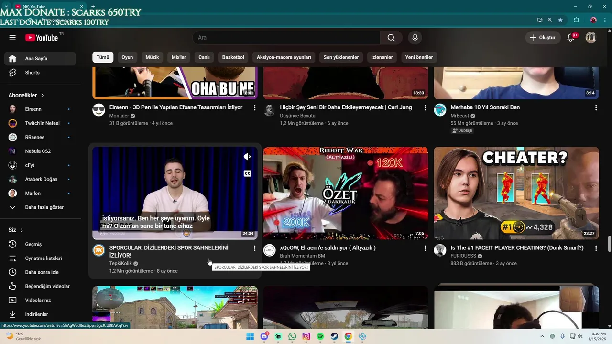Open the Nebula CS2 subscription

pos(40,151)
